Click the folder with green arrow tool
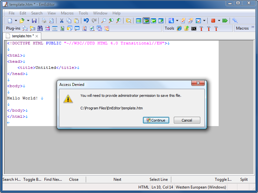Screen dimensions: 258x193 coord(186,28)
